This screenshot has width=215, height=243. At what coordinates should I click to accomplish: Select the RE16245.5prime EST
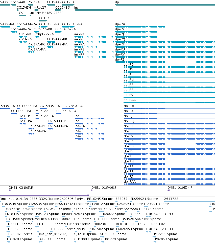[x=92, y=201]
